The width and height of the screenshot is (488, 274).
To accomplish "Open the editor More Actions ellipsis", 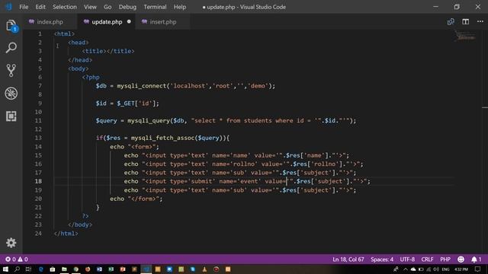I will coord(480,22).
